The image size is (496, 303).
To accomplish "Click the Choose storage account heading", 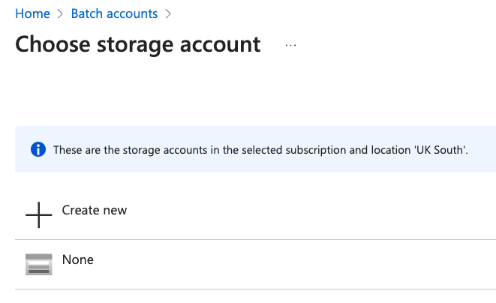I will (x=138, y=44).
